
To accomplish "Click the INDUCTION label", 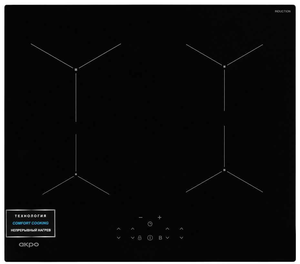I will [x=282, y=11].
